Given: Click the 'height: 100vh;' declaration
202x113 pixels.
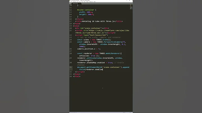Looking at the screenshot, I should (87, 15).
